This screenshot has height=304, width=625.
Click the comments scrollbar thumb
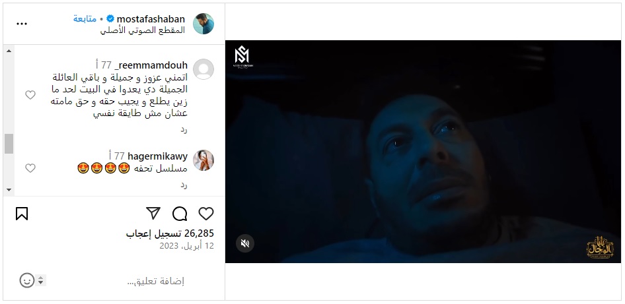[x=9, y=144]
